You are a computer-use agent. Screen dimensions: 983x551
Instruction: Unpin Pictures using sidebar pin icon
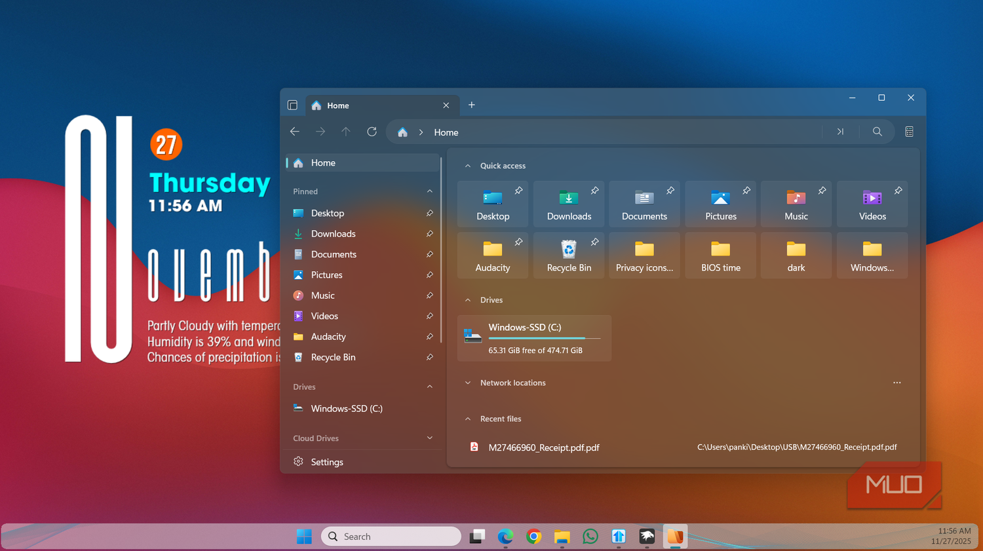430,275
